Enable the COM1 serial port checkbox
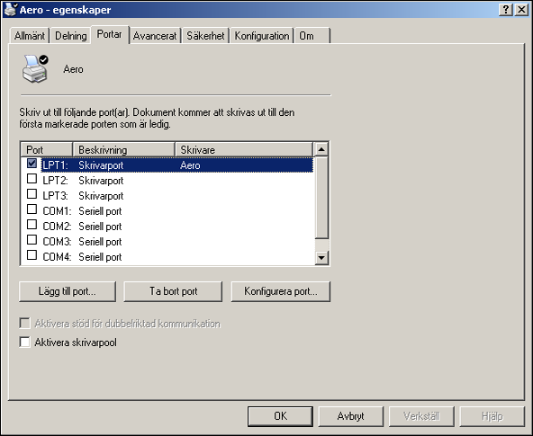Image resolution: width=533 pixels, height=436 pixels. tap(32, 209)
